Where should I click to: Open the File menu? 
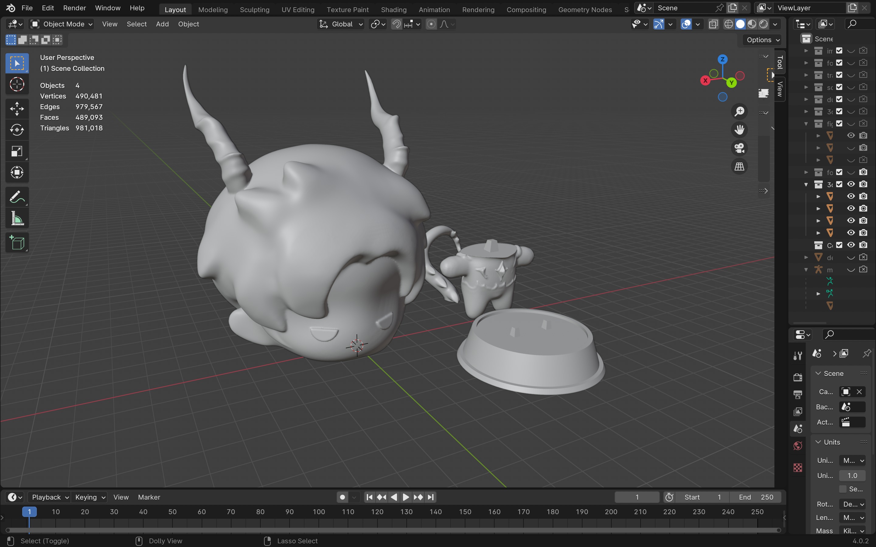pos(27,8)
